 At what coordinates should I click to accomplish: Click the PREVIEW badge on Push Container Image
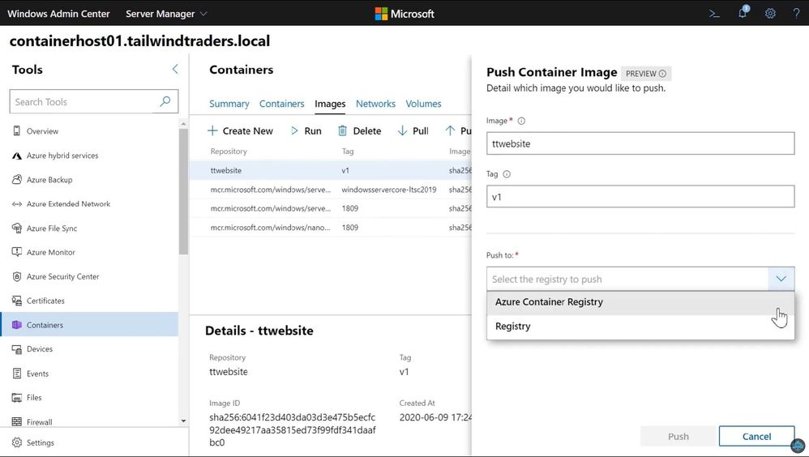646,74
